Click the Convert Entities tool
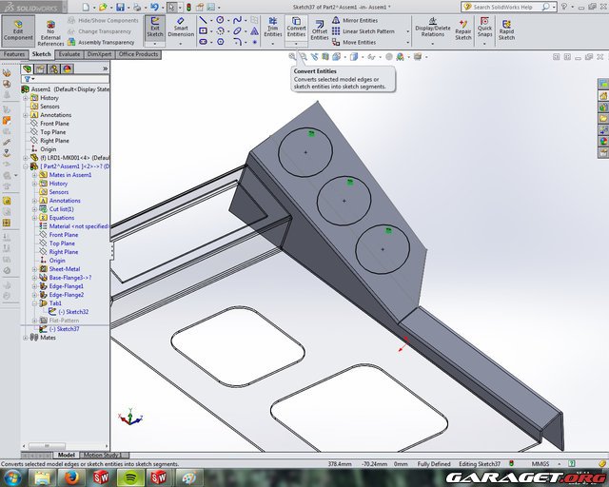Screen dimensions: 609x487 [x=296, y=29]
